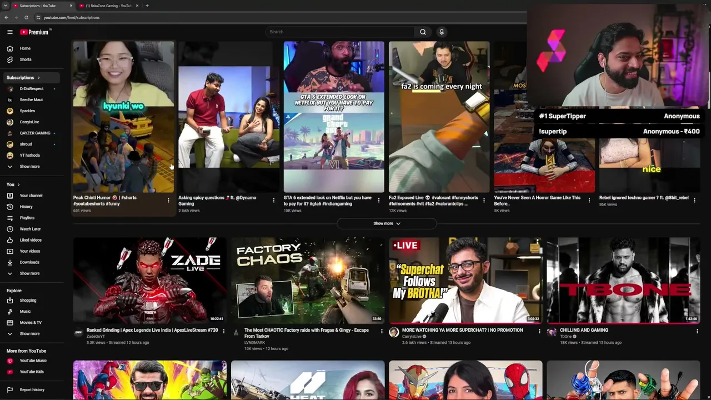Focus the browser address bar
This screenshot has width=711, height=400.
tap(278, 17)
